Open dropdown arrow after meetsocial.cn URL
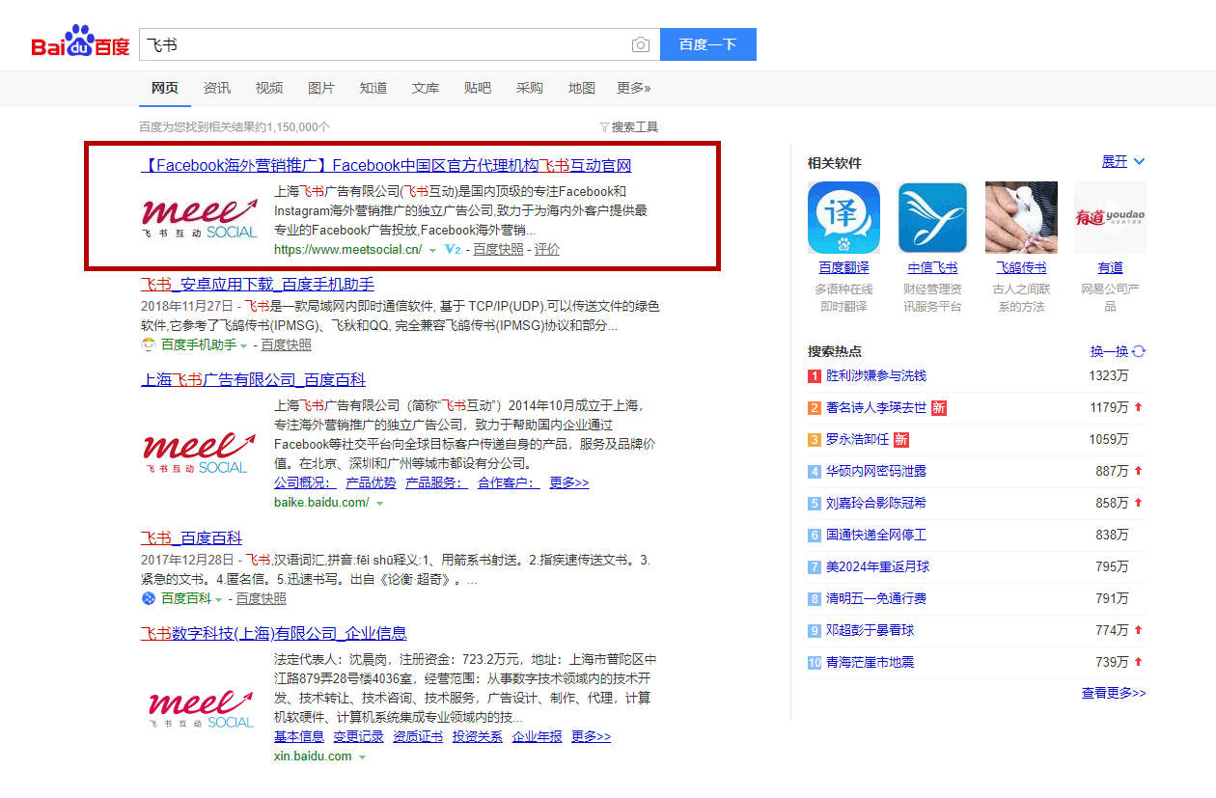This screenshot has width=1216, height=798. 433,250
